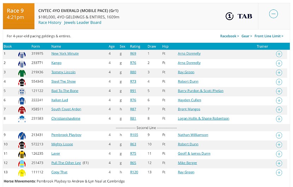Image resolution: width=293 pixels, height=187 pixels.
Task: Expand details for New York Minute row
Action: tap(279, 54)
